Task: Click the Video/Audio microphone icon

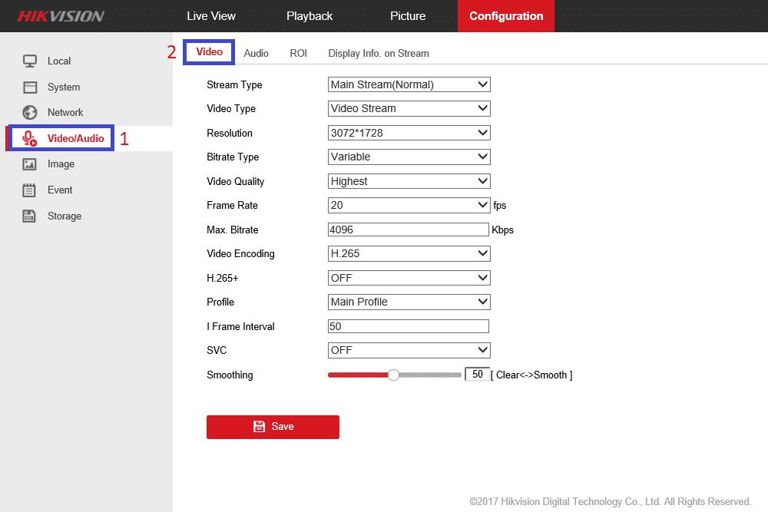Action: (30, 138)
